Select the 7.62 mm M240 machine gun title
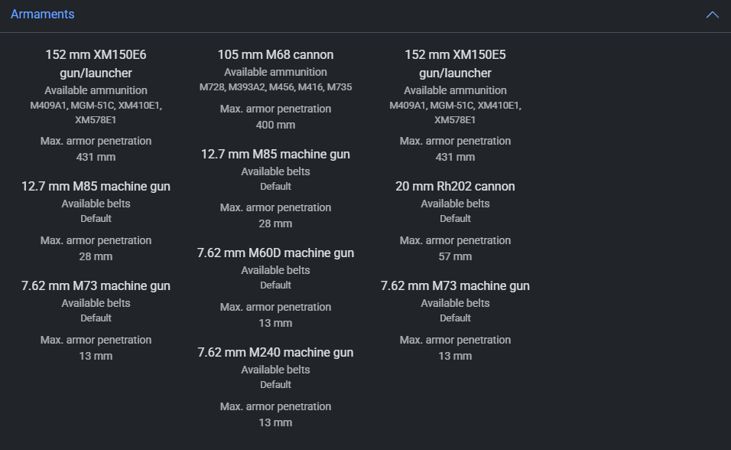This screenshot has height=450, width=731. pyautogui.click(x=275, y=352)
